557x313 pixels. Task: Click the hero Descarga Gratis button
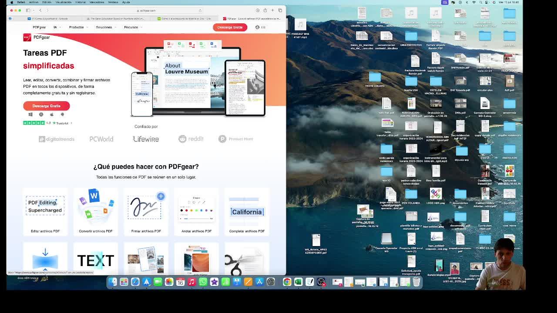tap(47, 106)
